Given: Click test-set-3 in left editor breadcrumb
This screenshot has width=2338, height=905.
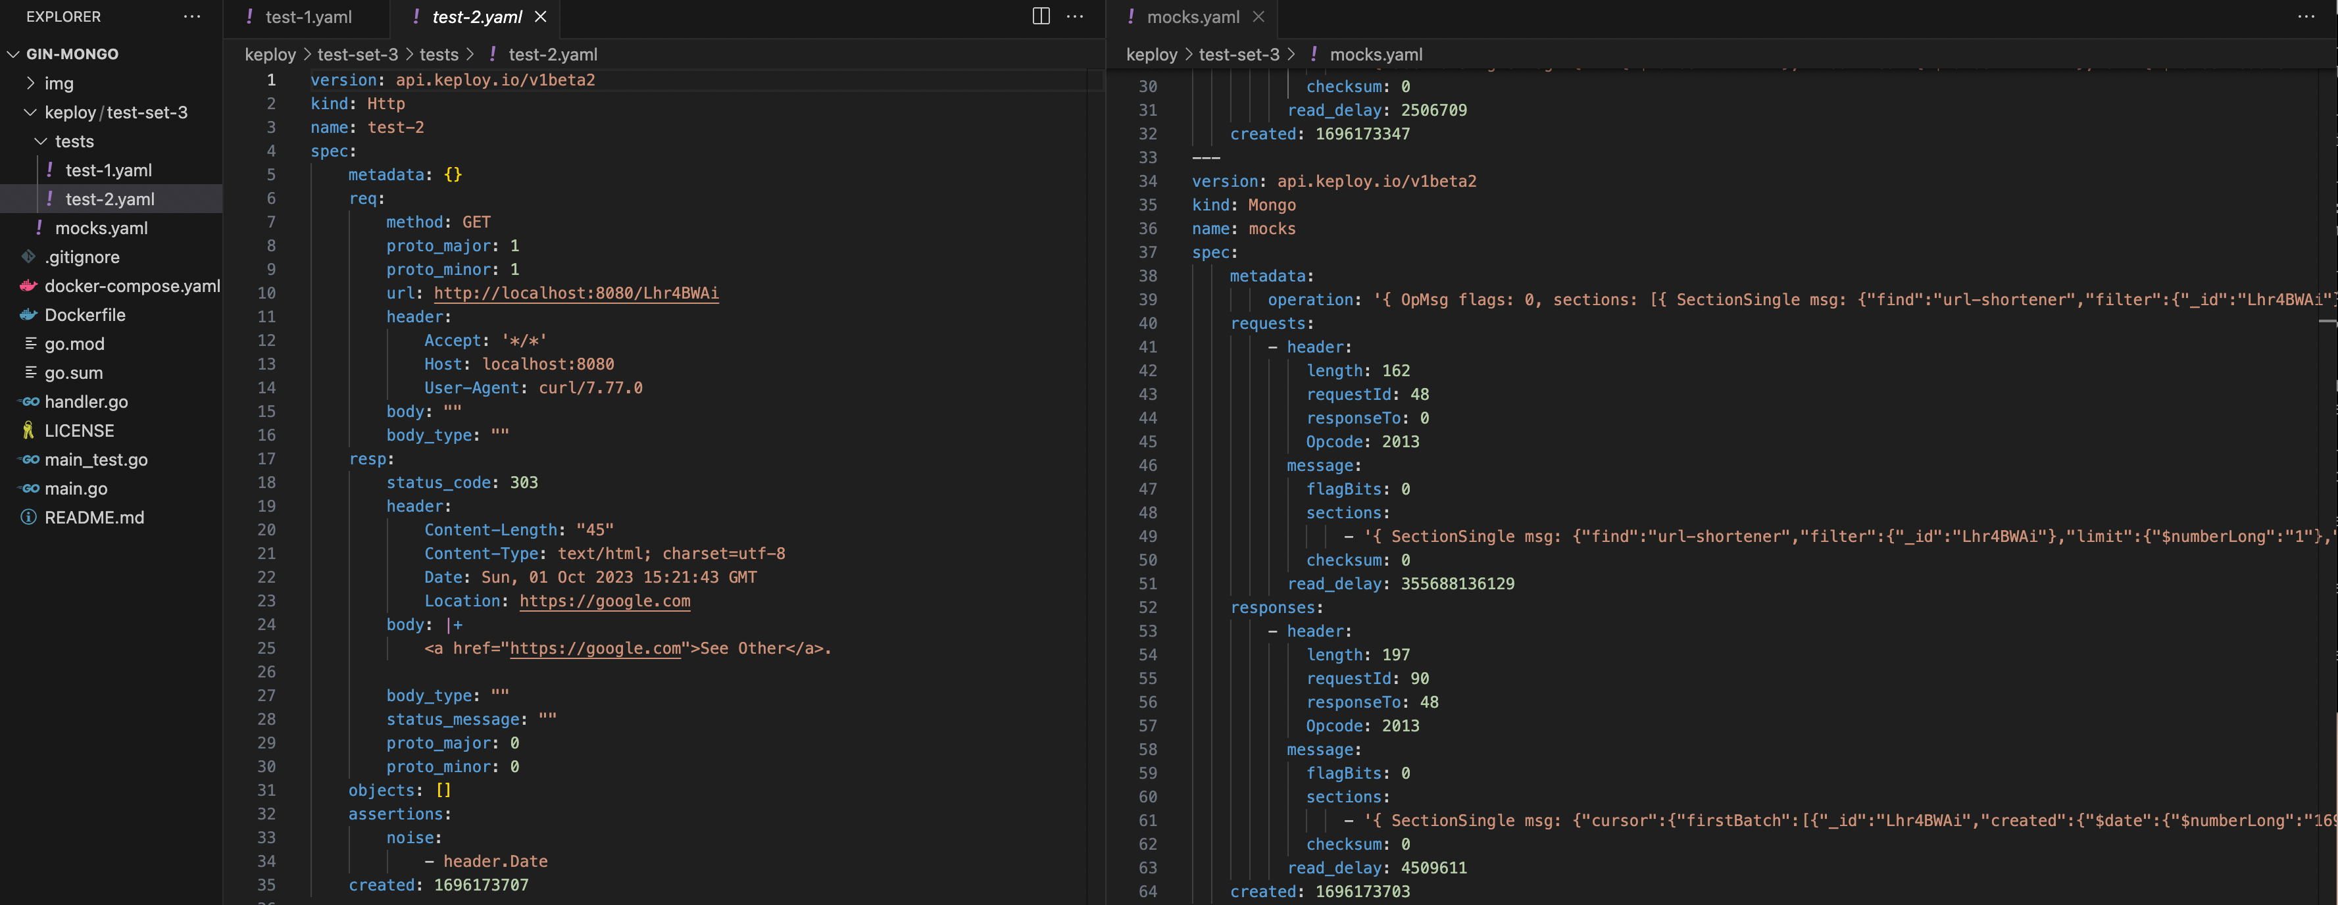Looking at the screenshot, I should tap(358, 55).
